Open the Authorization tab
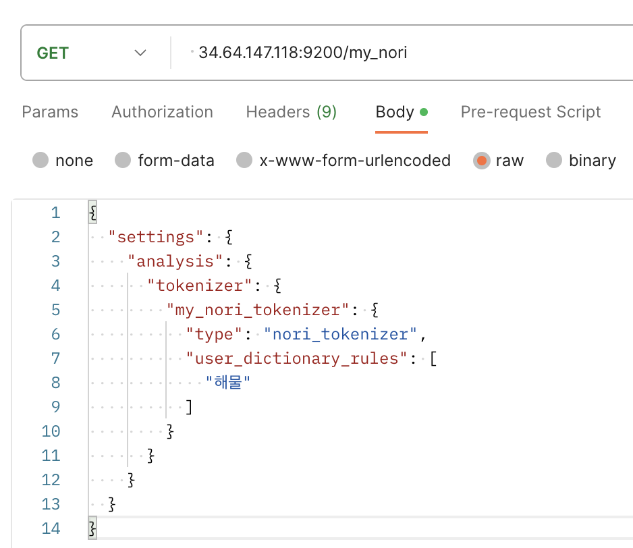This screenshot has width=633, height=548. (x=162, y=112)
